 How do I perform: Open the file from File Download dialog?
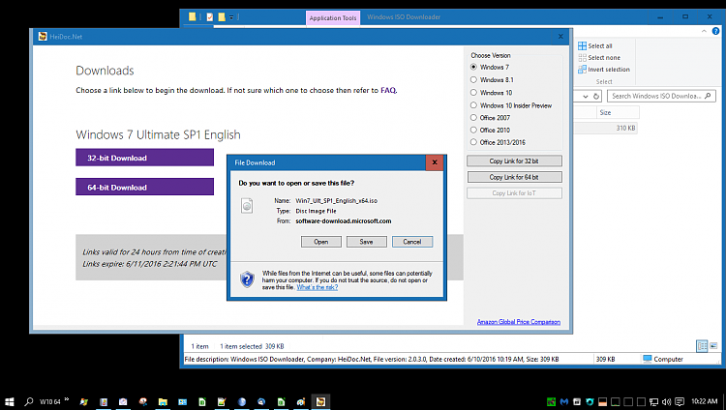[320, 242]
